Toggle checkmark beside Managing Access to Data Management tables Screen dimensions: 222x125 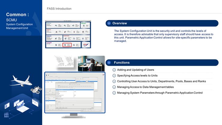pyautogui.click(x=114, y=87)
